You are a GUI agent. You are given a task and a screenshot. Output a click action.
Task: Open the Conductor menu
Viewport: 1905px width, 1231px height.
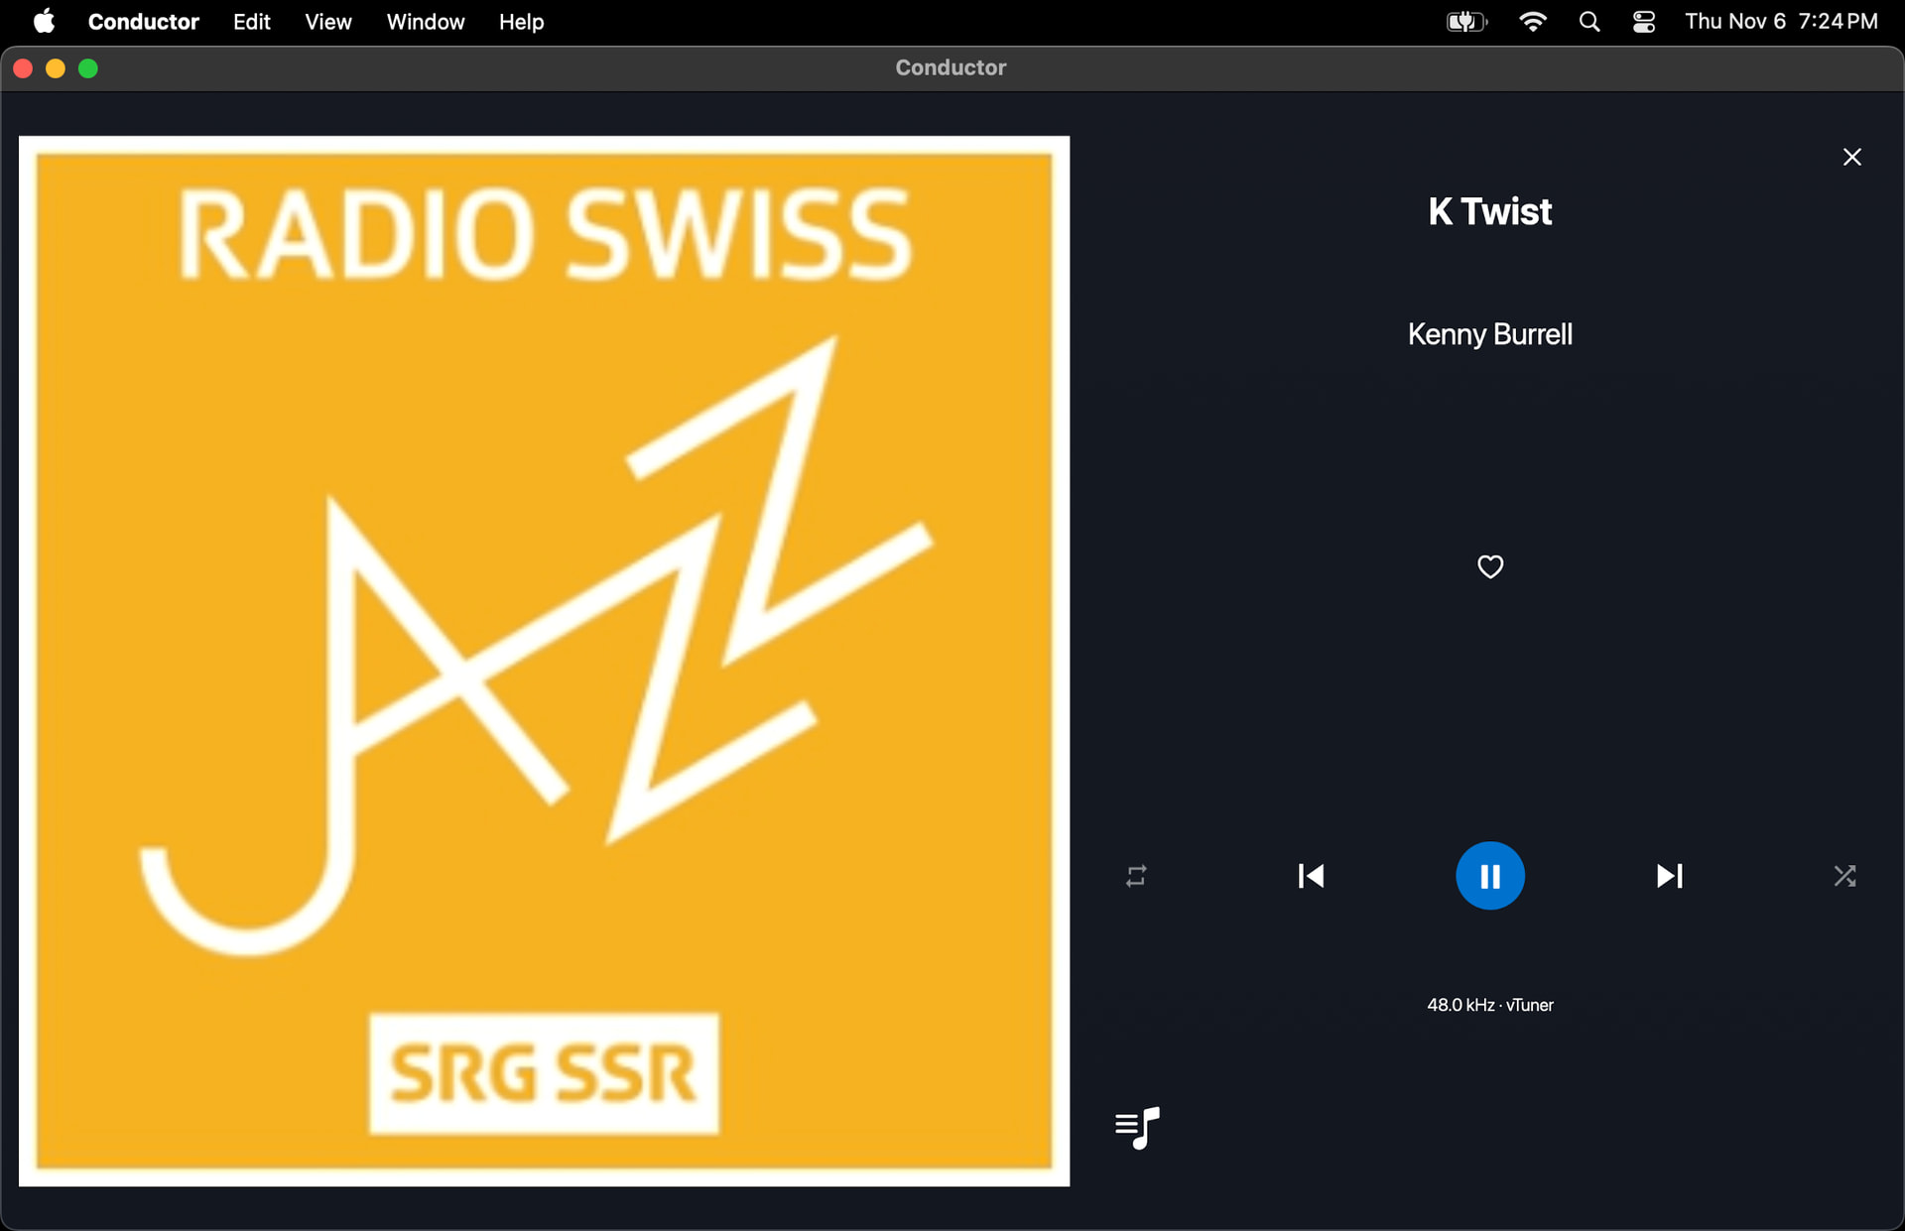[143, 22]
